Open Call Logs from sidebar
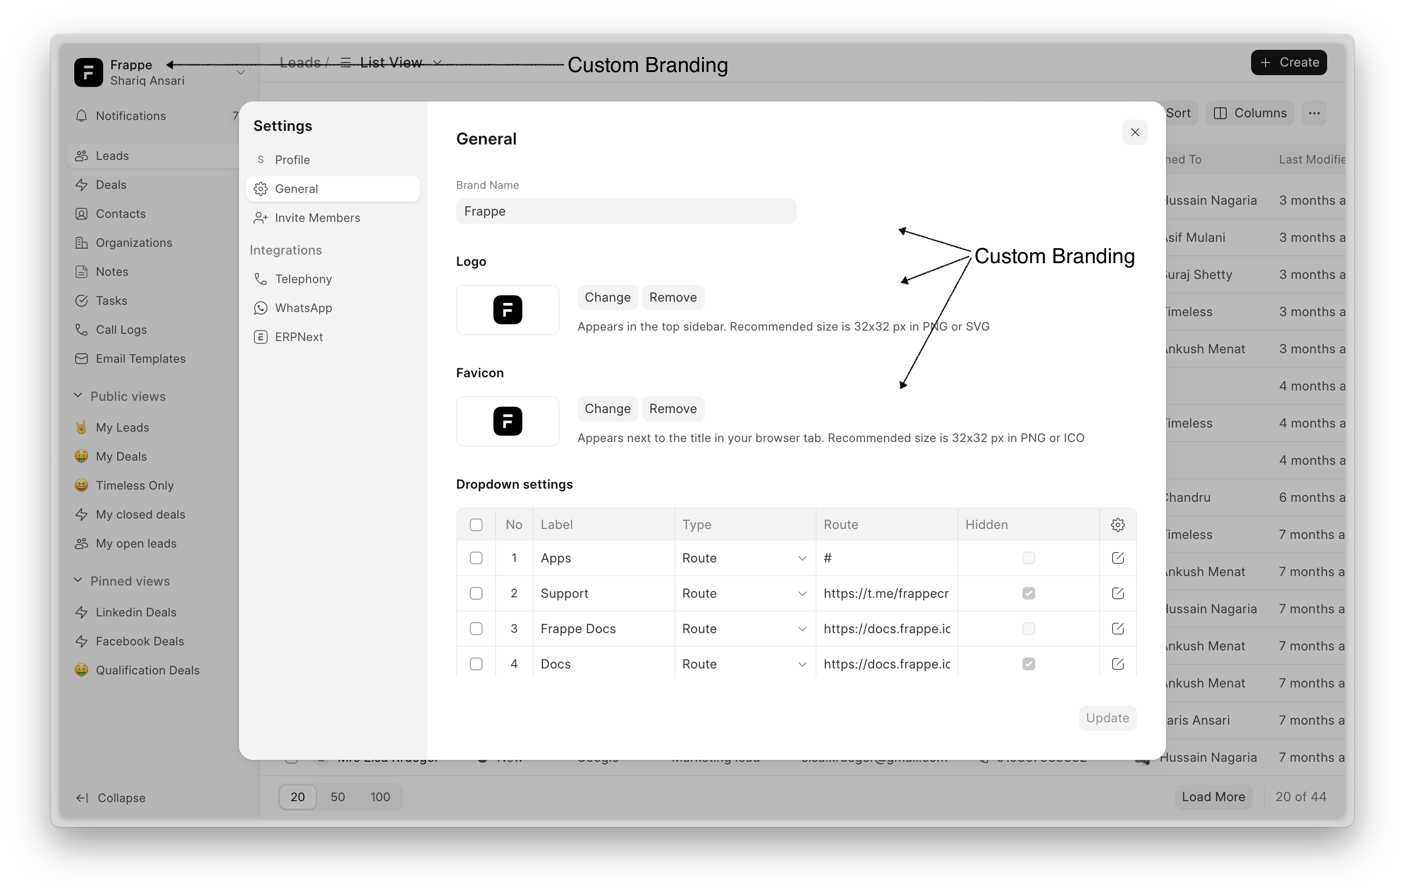The height and width of the screenshot is (894, 1405). pyautogui.click(x=121, y=329)
